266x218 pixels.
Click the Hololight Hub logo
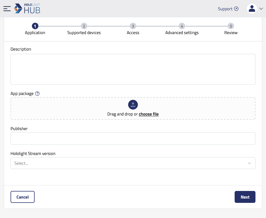pyautogui.click(x=27, y=8)
